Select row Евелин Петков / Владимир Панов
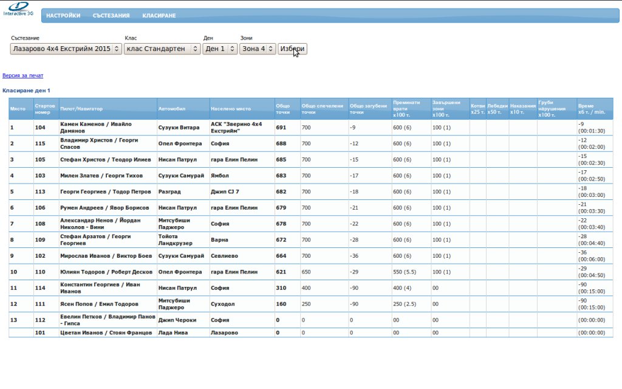 (x=311, y=320)
